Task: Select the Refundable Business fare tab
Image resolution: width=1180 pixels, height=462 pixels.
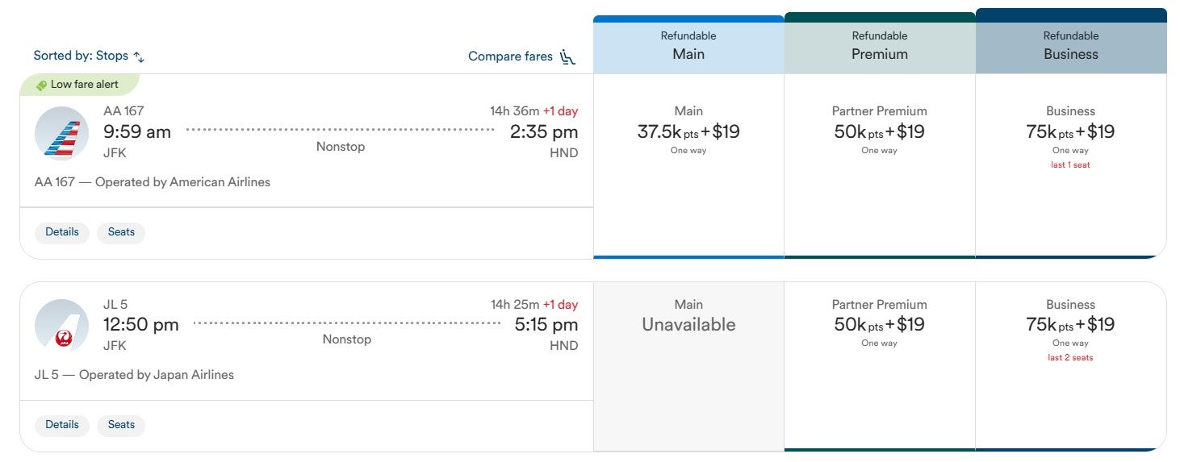Action: click(x=1071, y=46)
